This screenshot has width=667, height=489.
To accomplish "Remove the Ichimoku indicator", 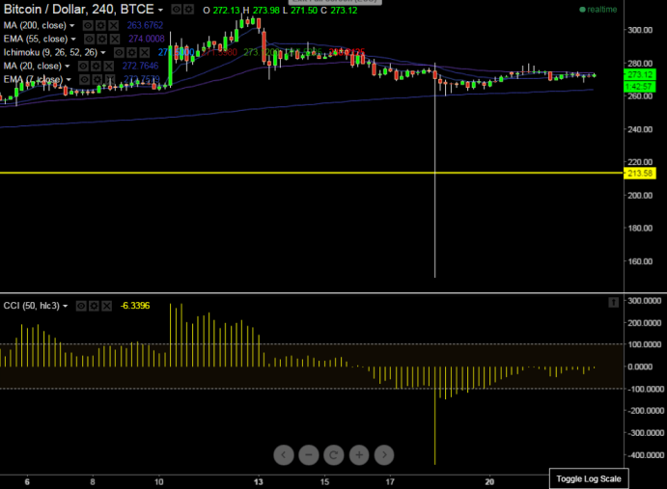I will click(x=145, y=52).
